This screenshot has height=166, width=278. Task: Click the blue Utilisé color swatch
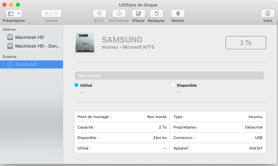tap(76, 85)
